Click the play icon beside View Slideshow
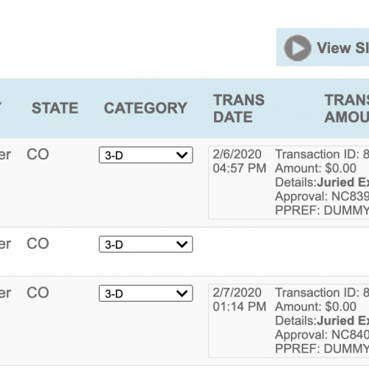Screen dimensions: 369x369 tap(297, 48)
